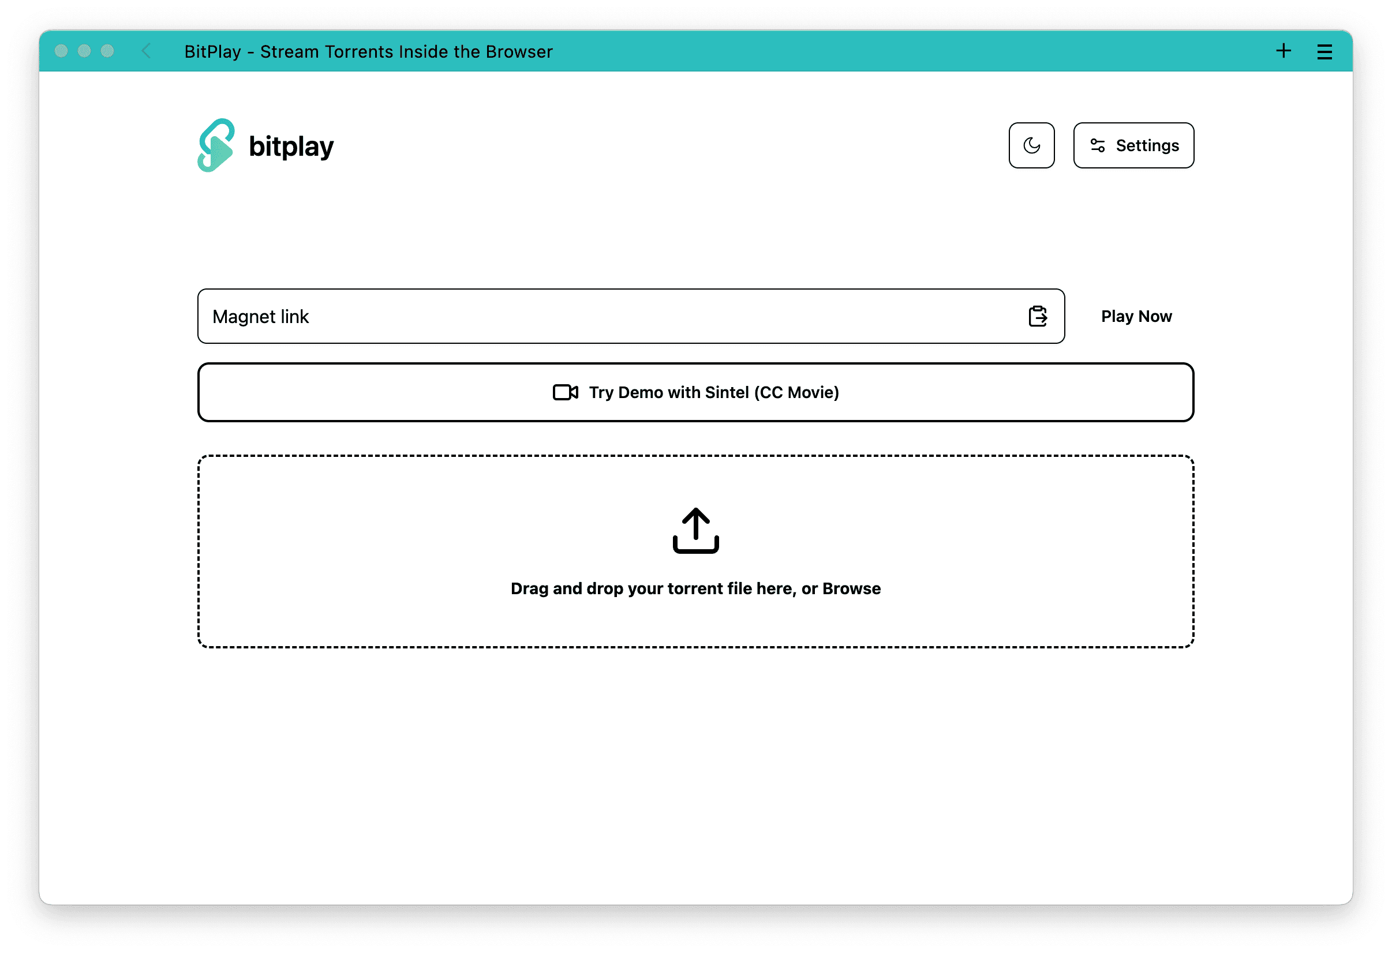Image resolution: width=1392 pixels, height=953 pixels.
Task: Click the first gray window control dot
Action: tap(61, 51)
